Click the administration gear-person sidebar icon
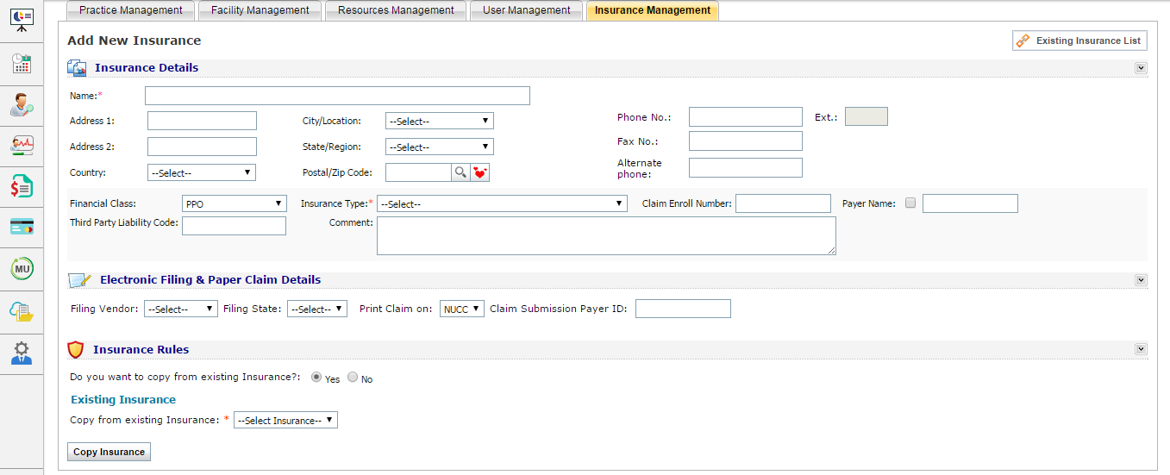 point(22,353)
